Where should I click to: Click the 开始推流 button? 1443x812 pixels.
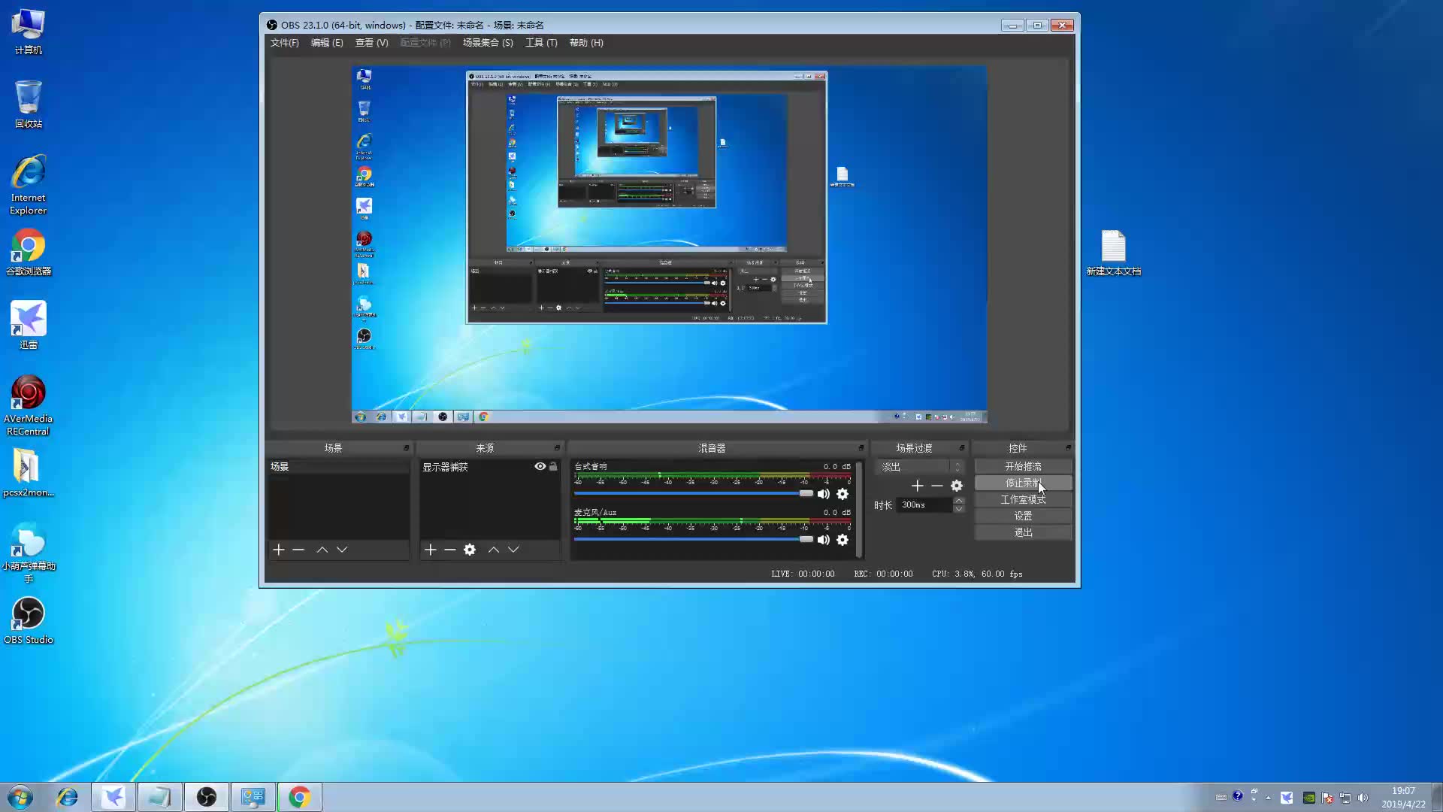pyautogui.click(x=1023, y=466)
